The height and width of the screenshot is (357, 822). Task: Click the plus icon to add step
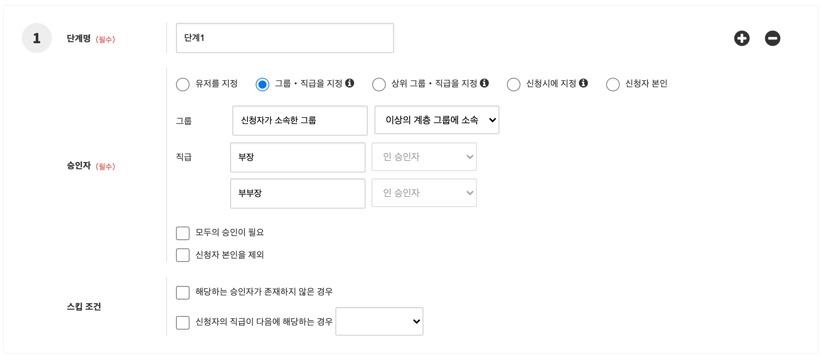(742, 38)
